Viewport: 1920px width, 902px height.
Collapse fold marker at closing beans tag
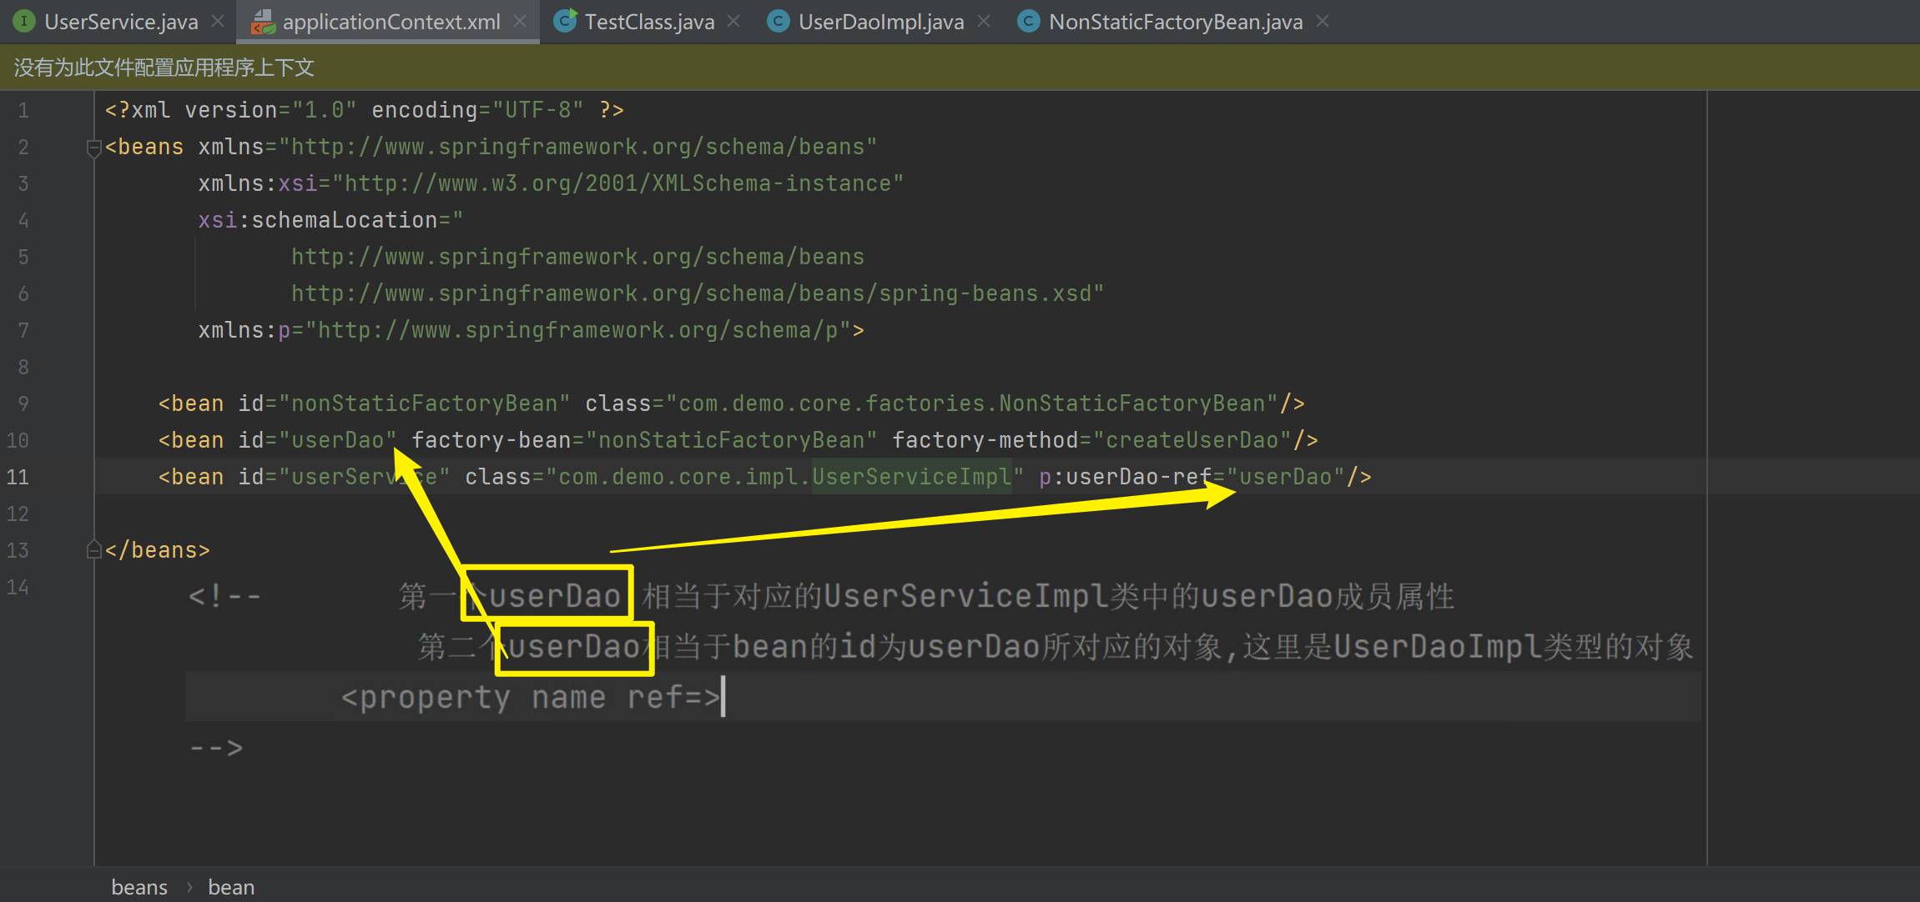coord(93,550)
